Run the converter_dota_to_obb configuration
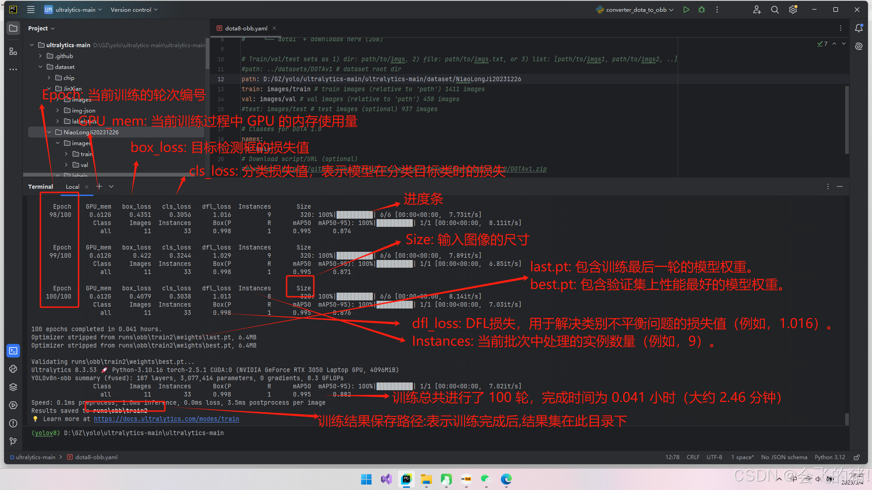This screenshot has width=872, height=490. 686,10
